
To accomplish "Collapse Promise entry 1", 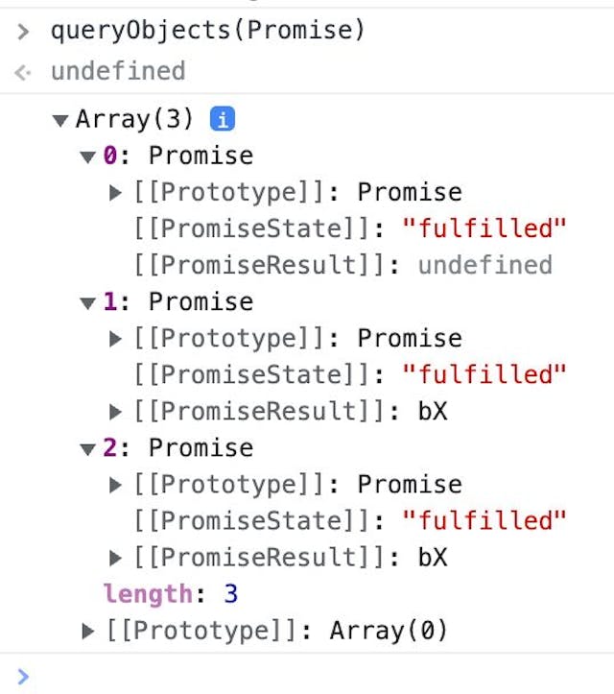I will pyautogui.click(x=88, y=302).
